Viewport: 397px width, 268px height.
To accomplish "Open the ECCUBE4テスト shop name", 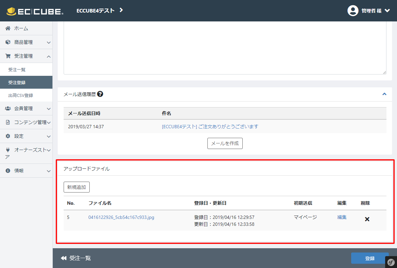I will click(x=95, y=11).
